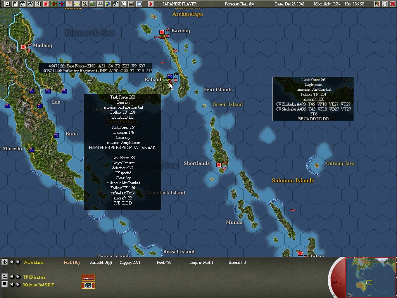Open the 'TF 69 is at sea' link
Image resolution: width=397 pixels, height=298 pixels.
point(34,277)
